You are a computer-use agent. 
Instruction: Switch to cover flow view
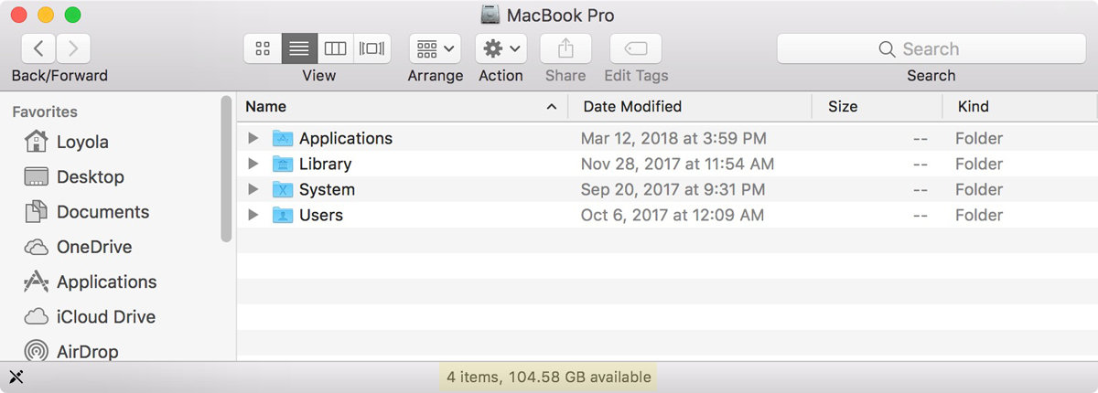pos(372,48)
